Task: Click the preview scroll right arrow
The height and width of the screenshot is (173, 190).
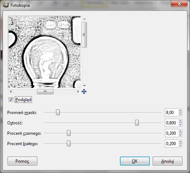Action: [x=78, y=92]
